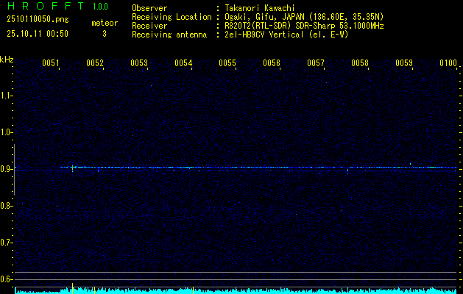463x294 pixels.
Task: Click the 0057 time axis label
Action: [x=316, y=63]
